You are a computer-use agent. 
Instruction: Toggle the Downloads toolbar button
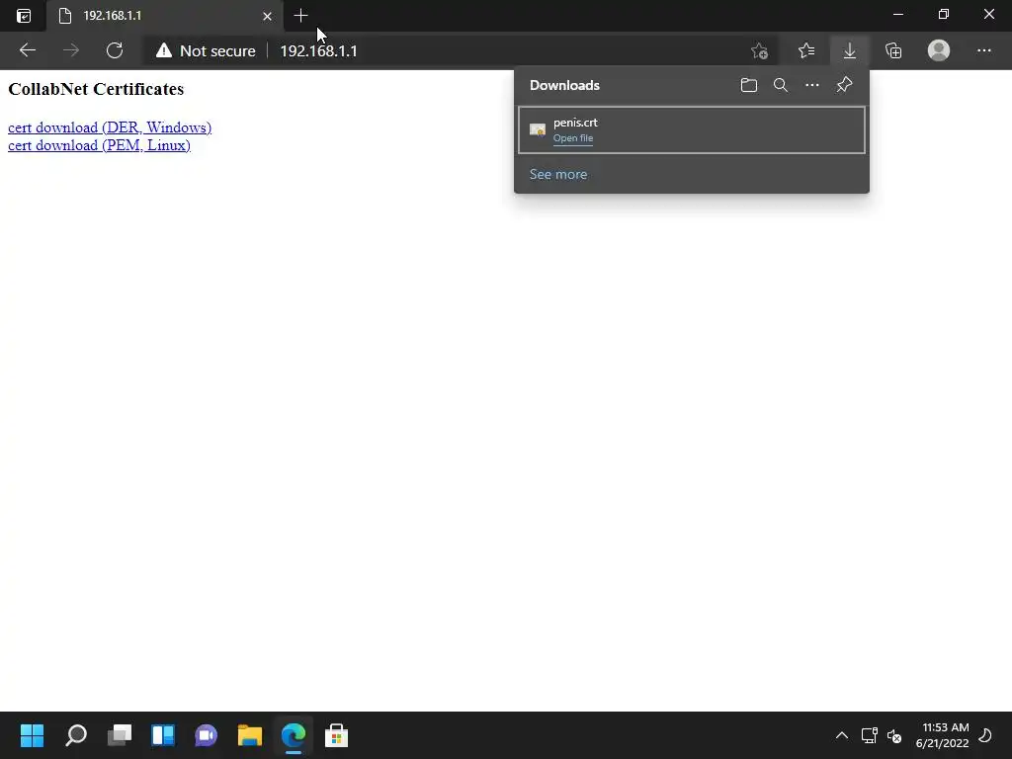tap(850, 51)
